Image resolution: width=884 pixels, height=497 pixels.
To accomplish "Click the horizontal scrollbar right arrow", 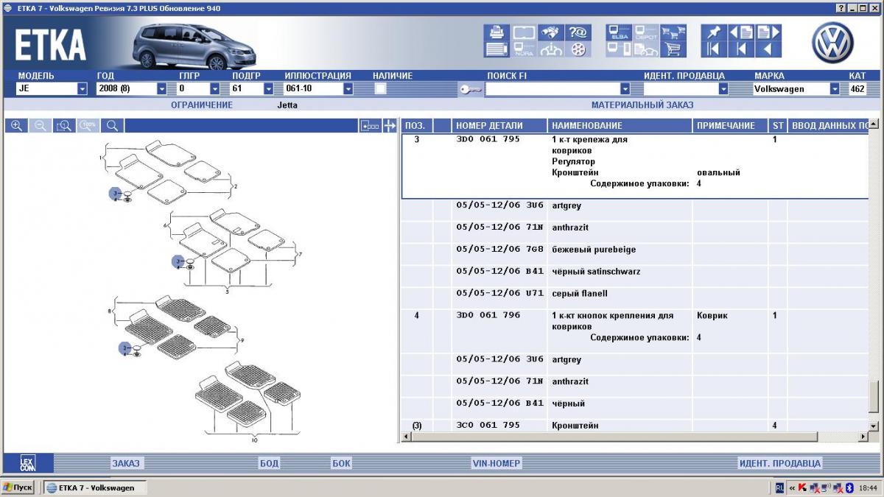I will tap(863, 437).
